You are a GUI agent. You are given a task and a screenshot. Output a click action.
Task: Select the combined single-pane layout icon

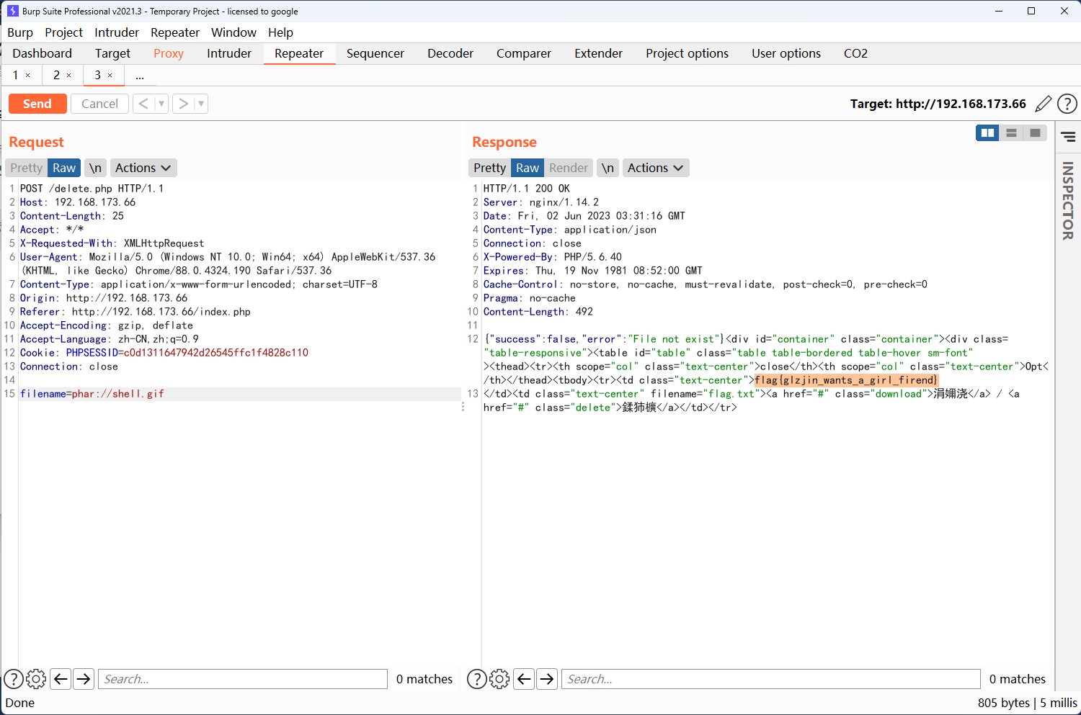tap(1035, 132)
